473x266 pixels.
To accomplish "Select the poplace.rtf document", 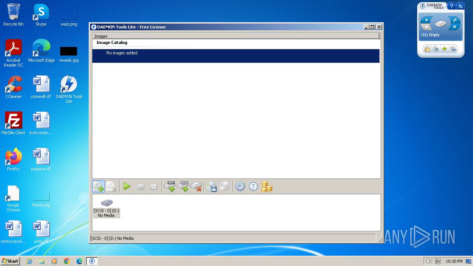I will [x=41, y=160].
